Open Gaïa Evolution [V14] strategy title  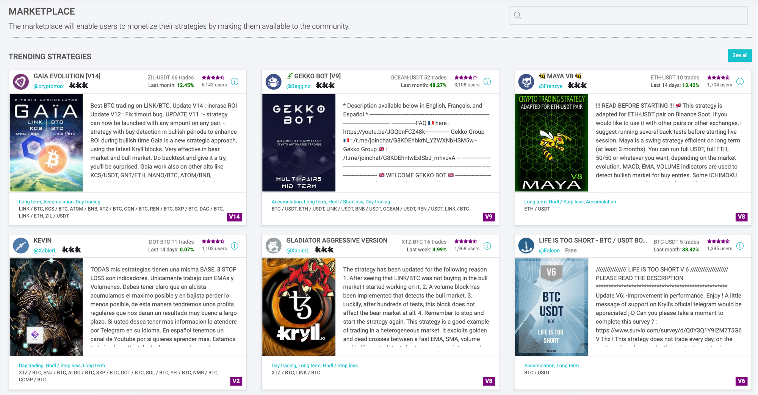pos(67,76)
